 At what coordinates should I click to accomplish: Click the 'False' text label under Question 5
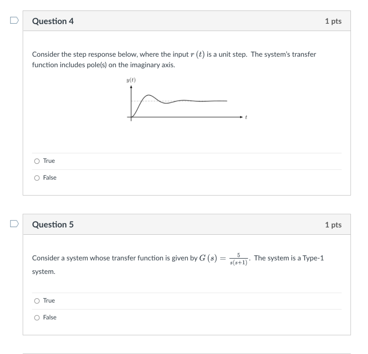point(50,318)
